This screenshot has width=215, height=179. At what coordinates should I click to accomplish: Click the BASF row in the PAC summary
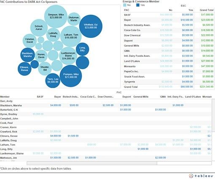(x=169, y=15)
